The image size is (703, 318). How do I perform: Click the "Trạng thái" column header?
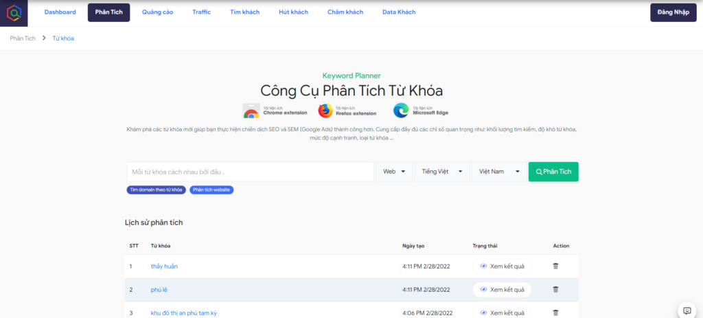coord(485,246)
